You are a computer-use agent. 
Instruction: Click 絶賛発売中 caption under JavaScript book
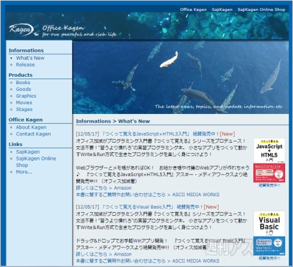pos(269,185)
